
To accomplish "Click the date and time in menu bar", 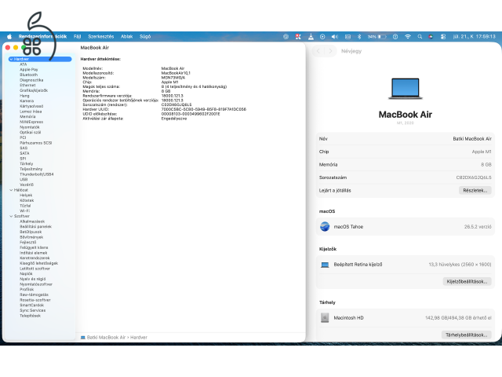I will tap(474, 37).
